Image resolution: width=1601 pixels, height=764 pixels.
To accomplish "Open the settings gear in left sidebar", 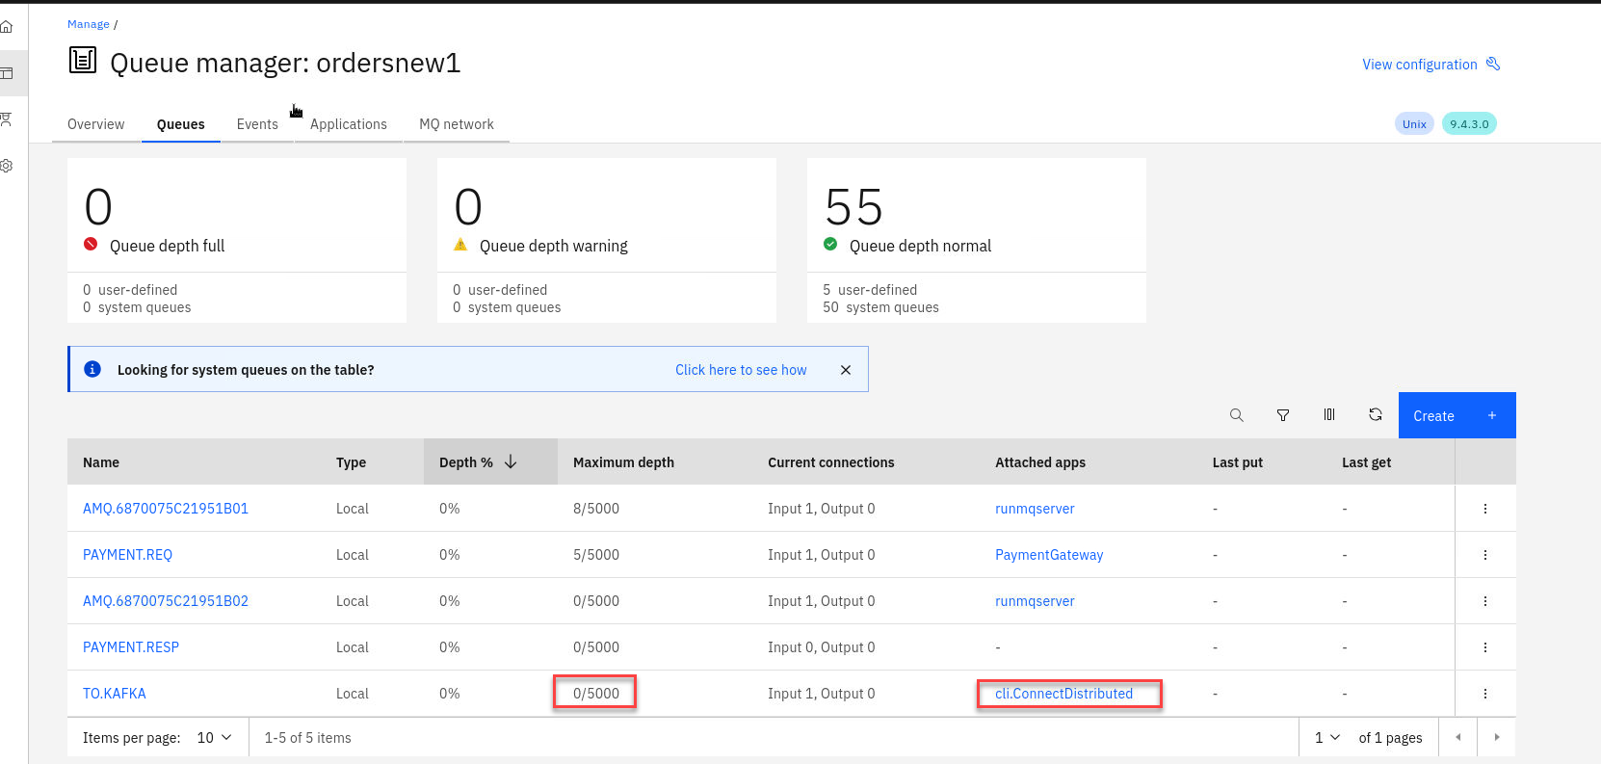I will coord(7,166).
